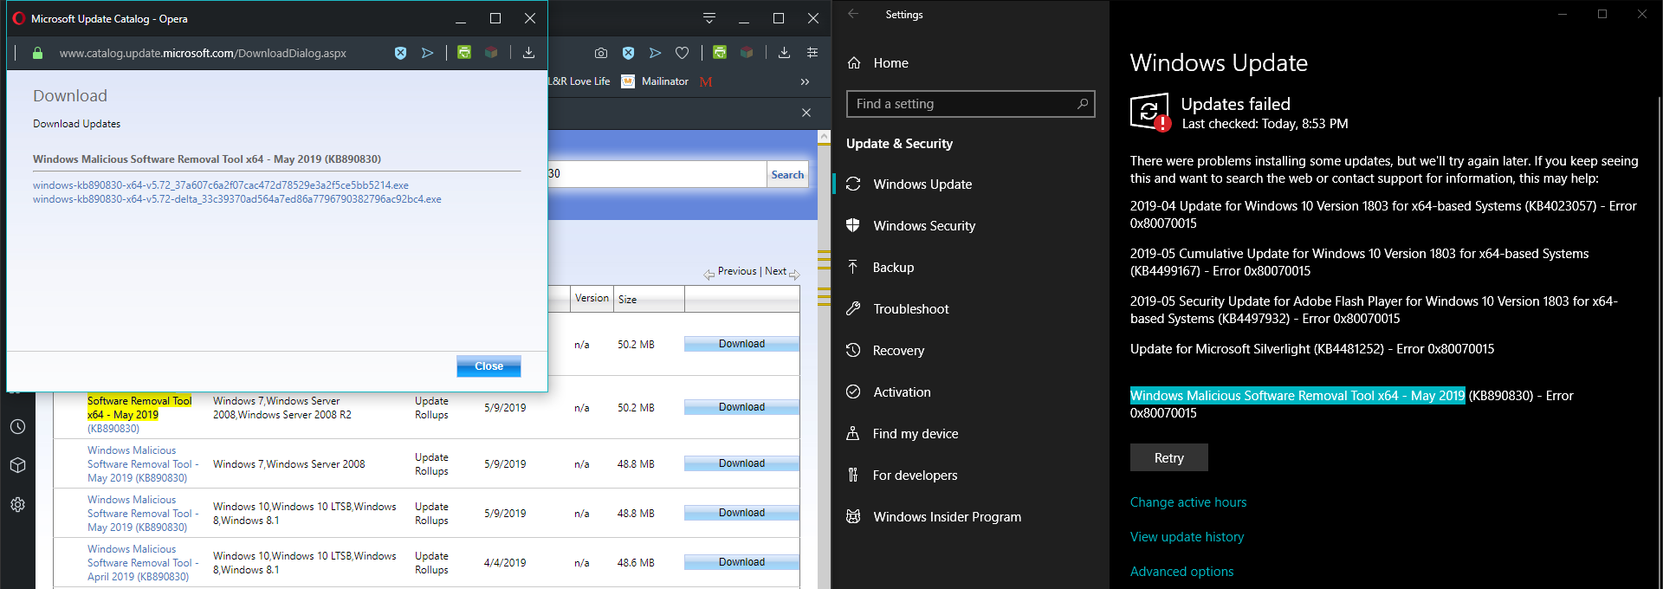This screenshot has height=589, width=1663.
Task: Open Opera sidebar Extensions cube icon
Action: point(17,465)
